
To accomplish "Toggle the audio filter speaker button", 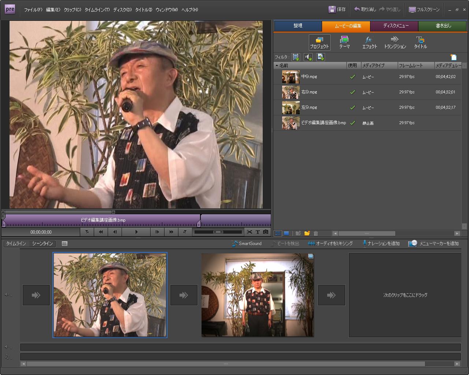I will (x=308, y=57).
